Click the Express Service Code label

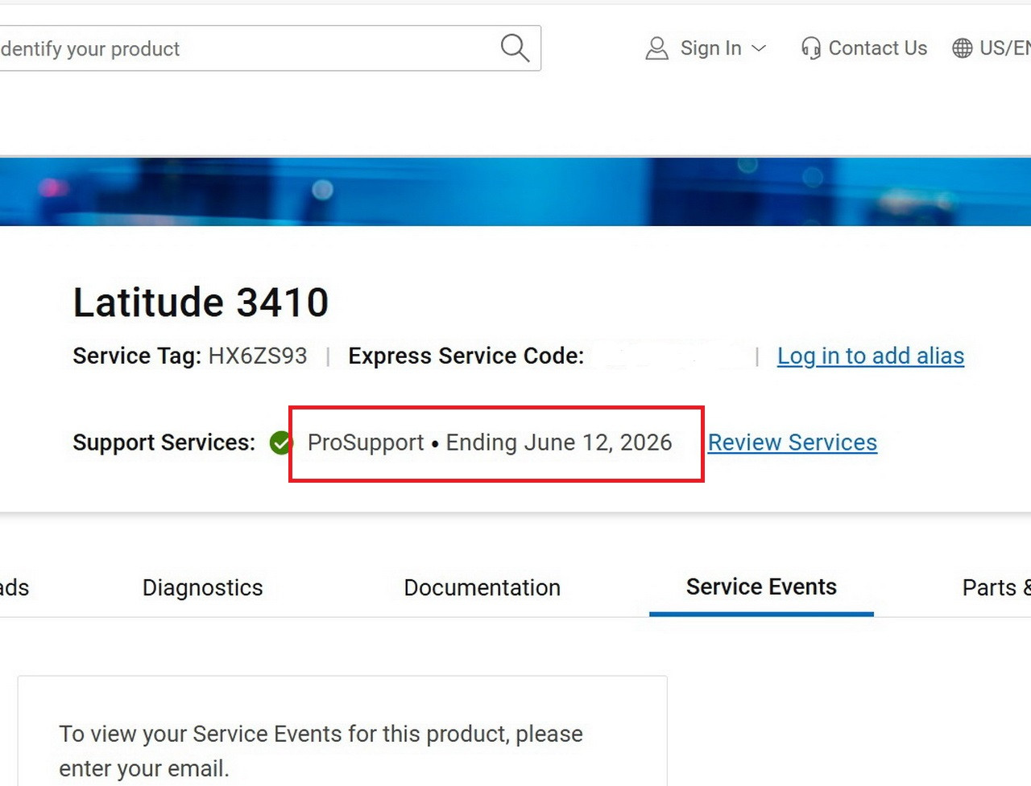coord(466,356)
